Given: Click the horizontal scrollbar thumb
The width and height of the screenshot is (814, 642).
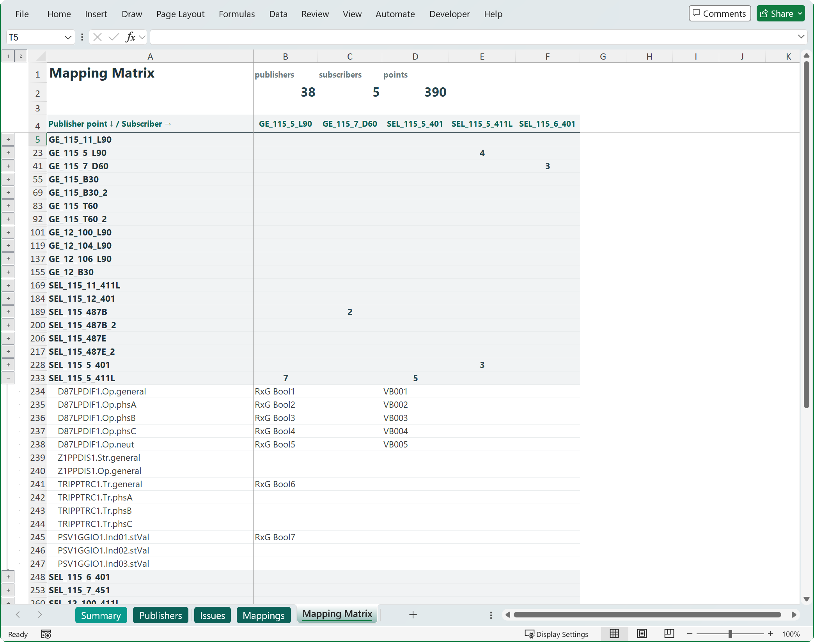Looking at the screenshot, I should point(647,615).
